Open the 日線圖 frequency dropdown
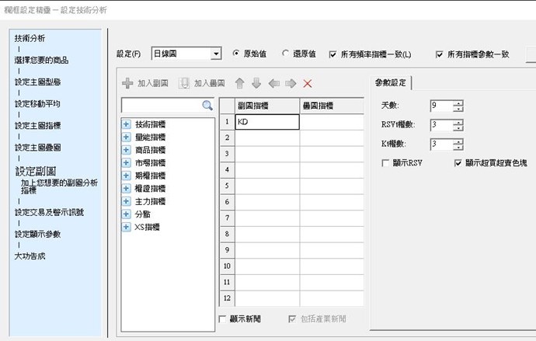The image size is (536, 341). (215, 54)
